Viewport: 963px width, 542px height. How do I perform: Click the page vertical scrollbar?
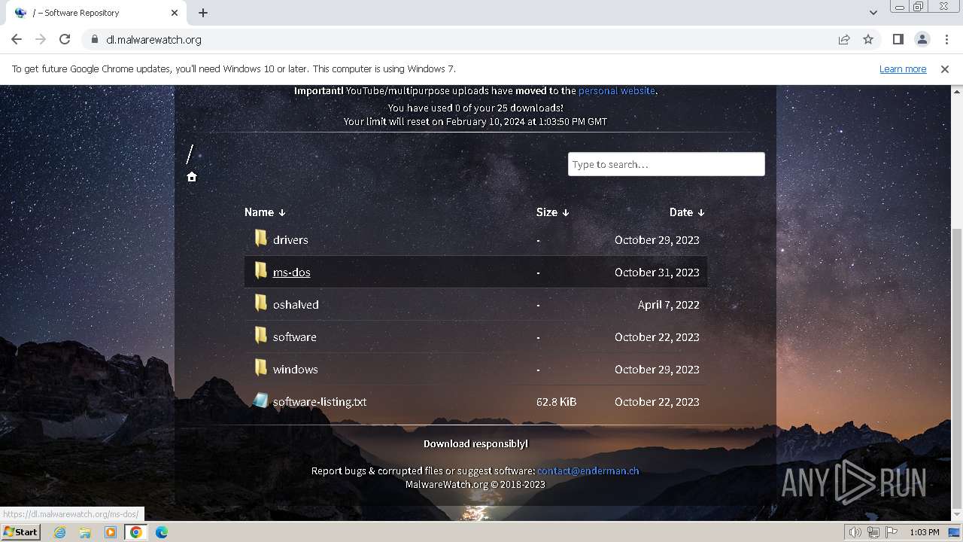pos(956,369)
